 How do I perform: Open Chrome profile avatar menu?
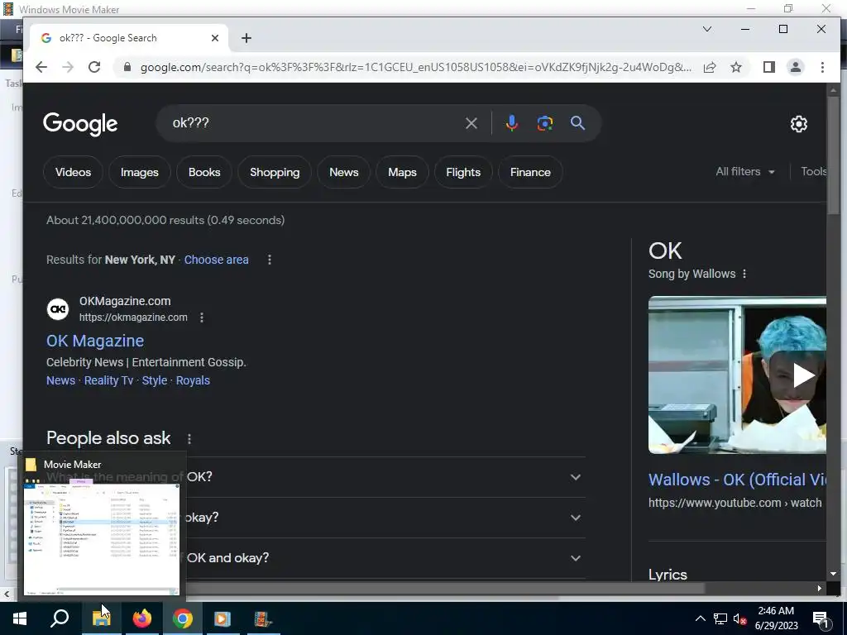tap(795, 67)
